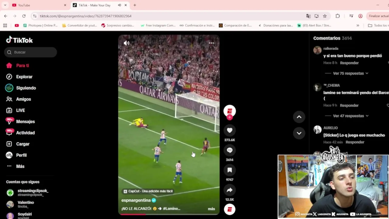
Task: Open 'Free Instagram Com...' bookmark
Action: (158, 26)
